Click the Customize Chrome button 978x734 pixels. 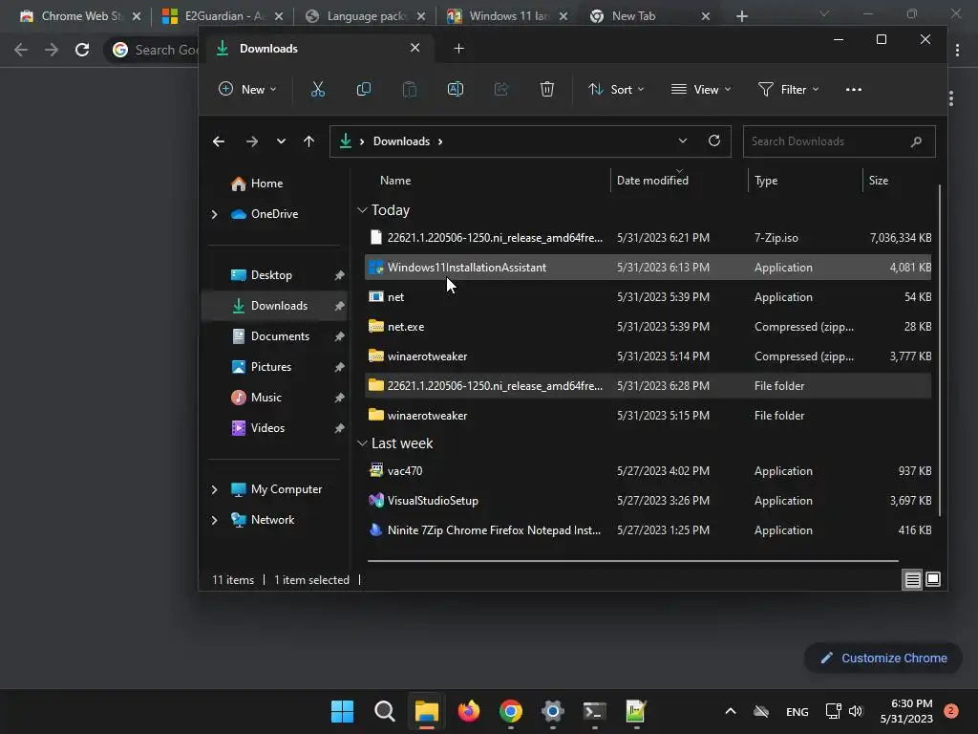[x=883, y=658]
